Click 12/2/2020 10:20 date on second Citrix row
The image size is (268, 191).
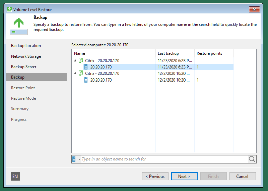174,74
